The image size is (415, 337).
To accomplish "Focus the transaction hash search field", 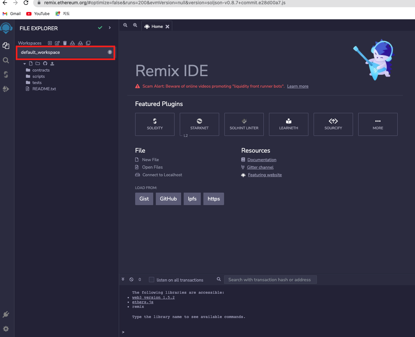I will 270,280.
